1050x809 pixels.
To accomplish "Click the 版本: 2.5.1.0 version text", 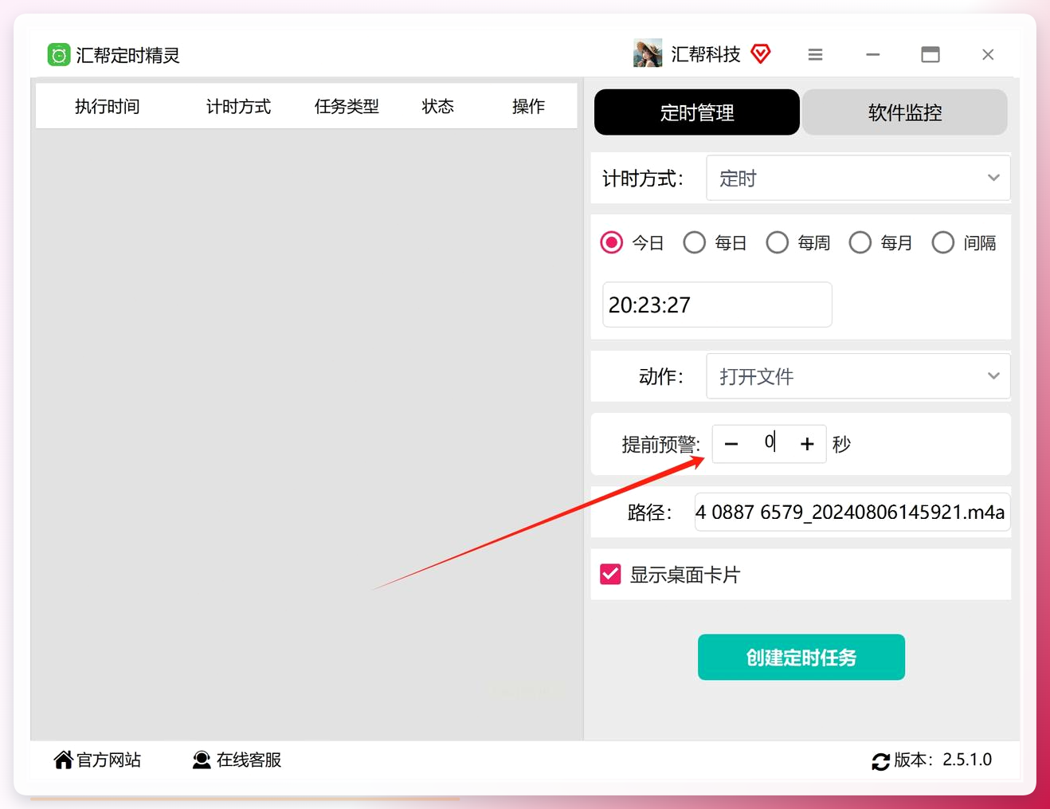I will tap(943, 760).
